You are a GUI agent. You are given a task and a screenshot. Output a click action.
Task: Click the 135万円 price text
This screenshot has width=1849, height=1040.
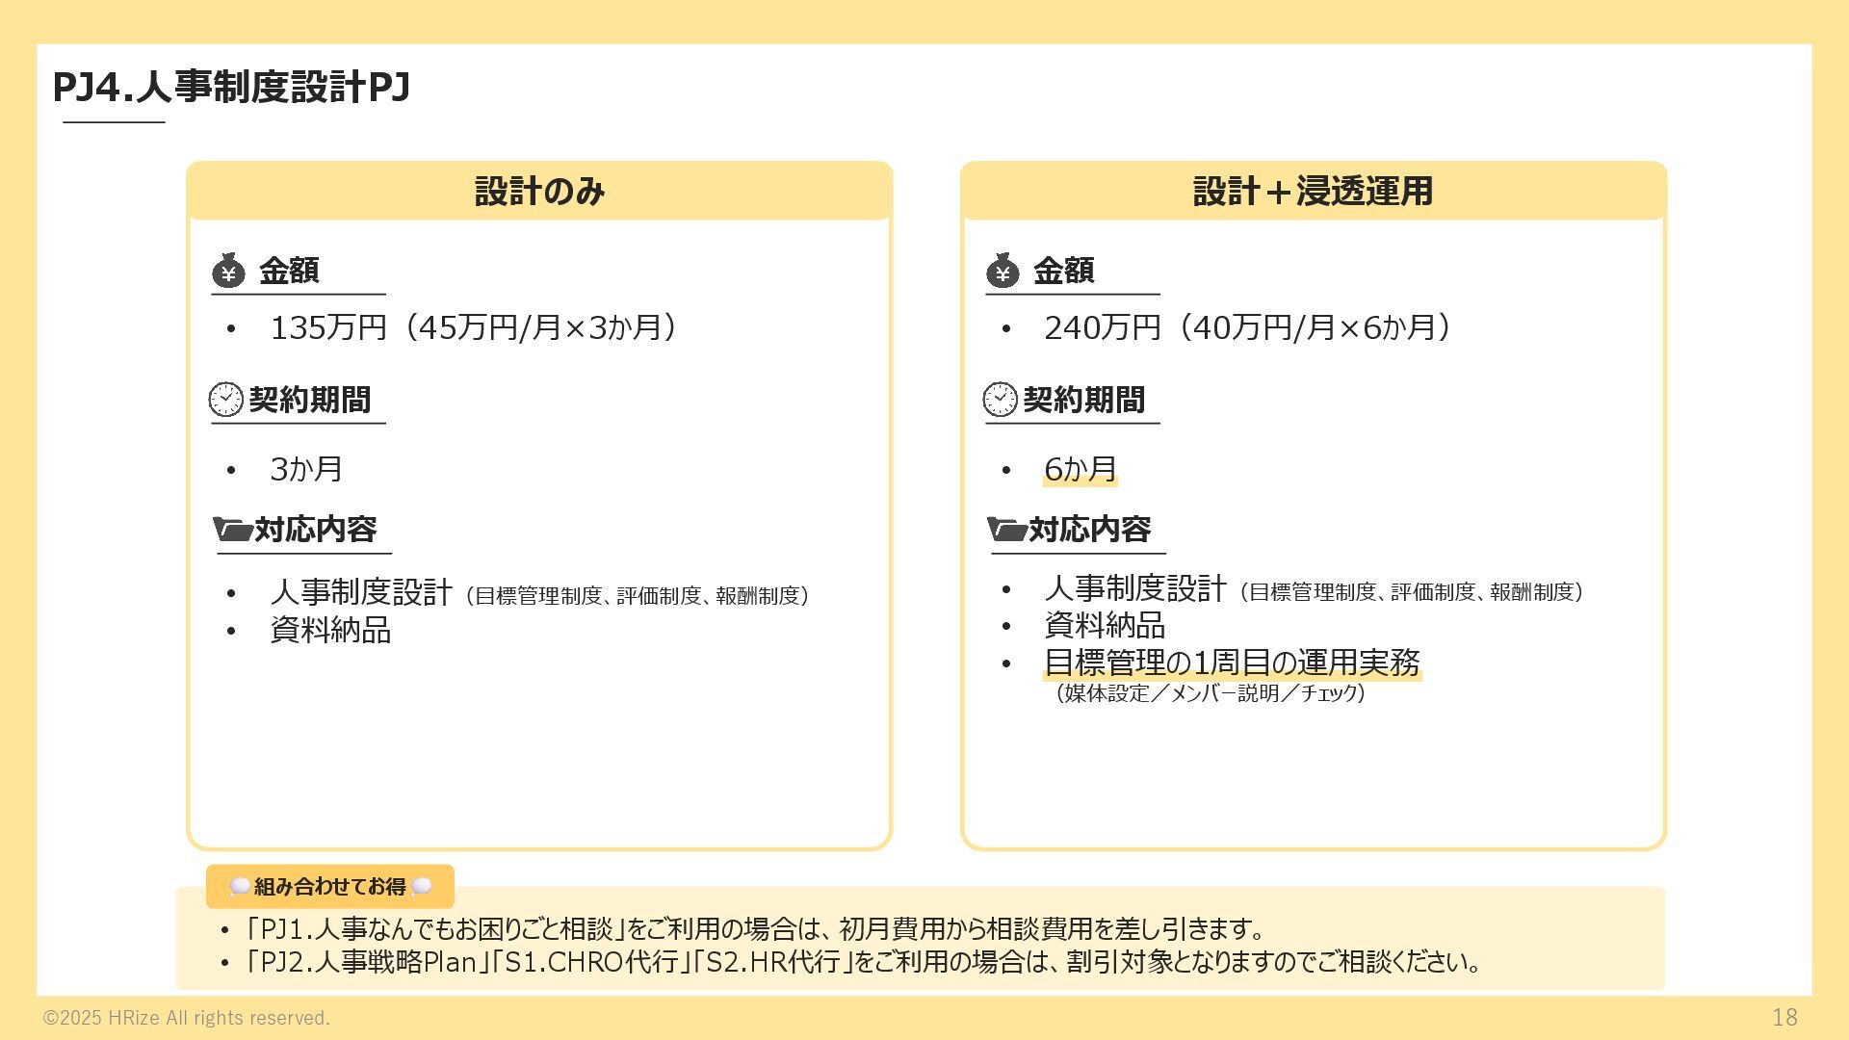(327, 327)
